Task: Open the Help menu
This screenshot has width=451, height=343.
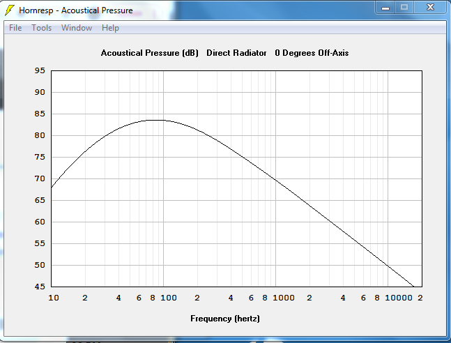Action: (110, 28)
